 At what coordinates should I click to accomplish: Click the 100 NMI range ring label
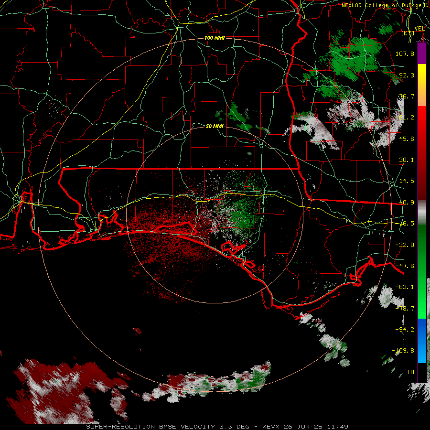coord(215,38)
